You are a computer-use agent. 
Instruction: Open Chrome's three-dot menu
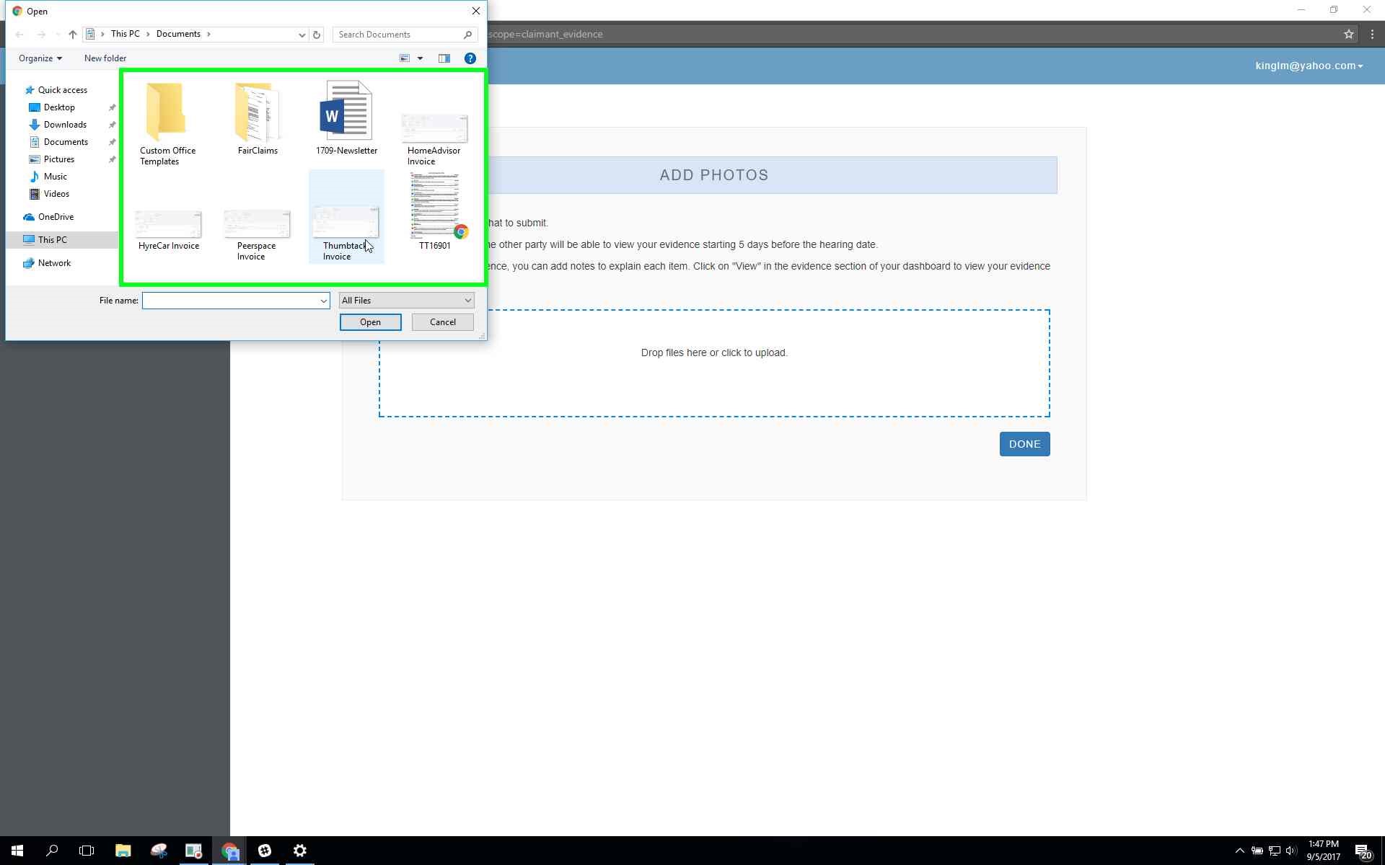[x=1372, y=34]
